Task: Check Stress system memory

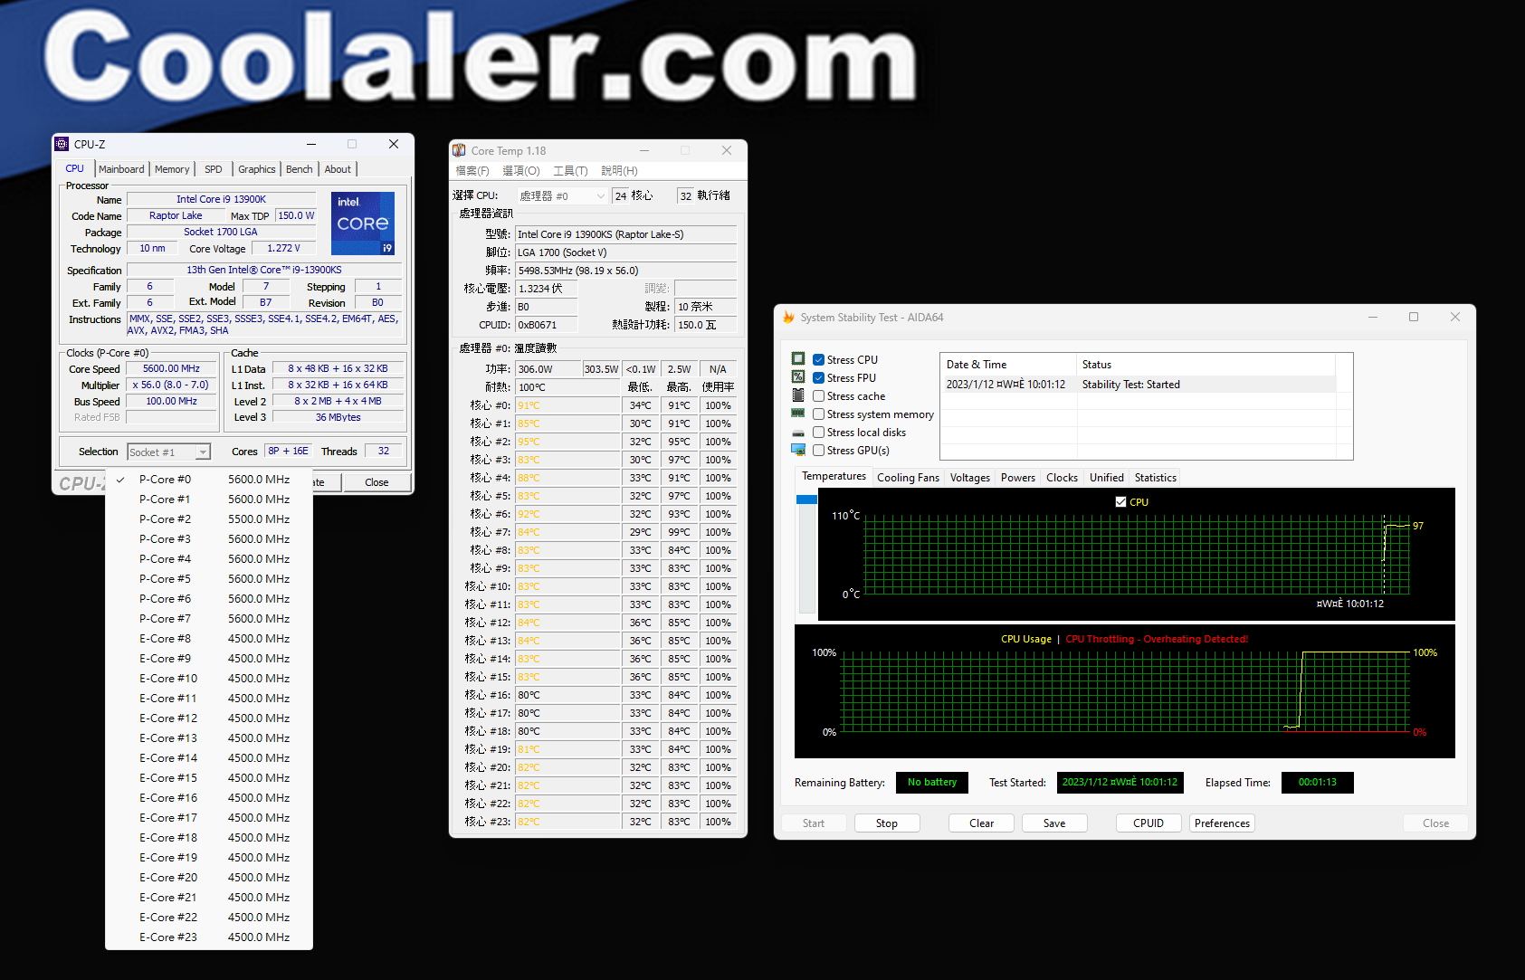Action: [818, 414]
